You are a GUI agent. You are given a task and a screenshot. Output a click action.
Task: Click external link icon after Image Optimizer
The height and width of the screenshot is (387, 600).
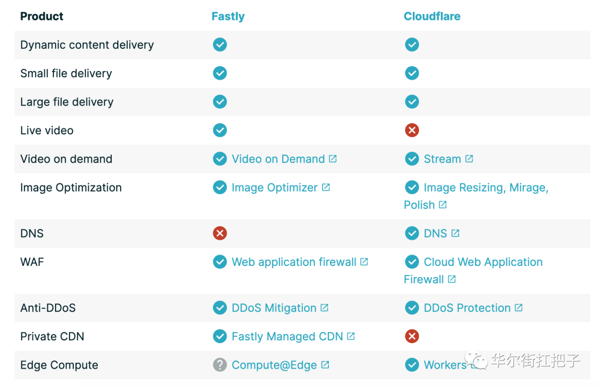click(x=326, y=187)
